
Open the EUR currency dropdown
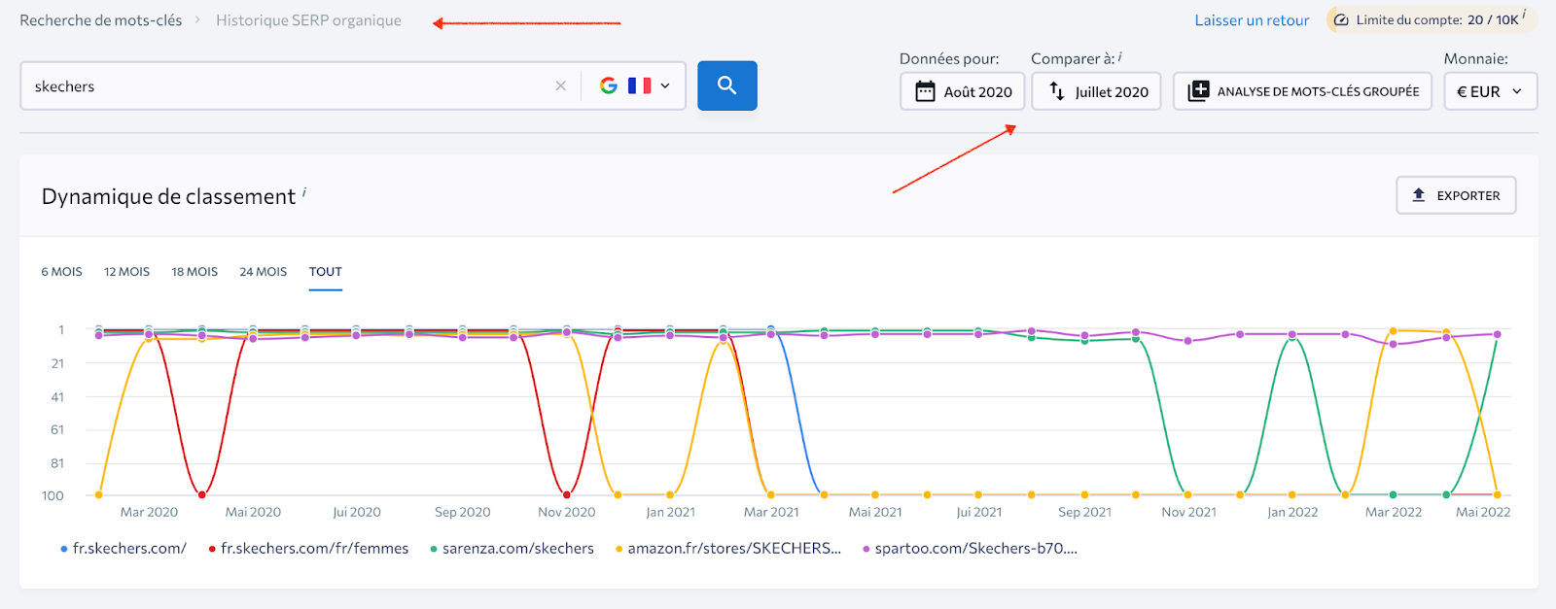[x=1490, y=91]
